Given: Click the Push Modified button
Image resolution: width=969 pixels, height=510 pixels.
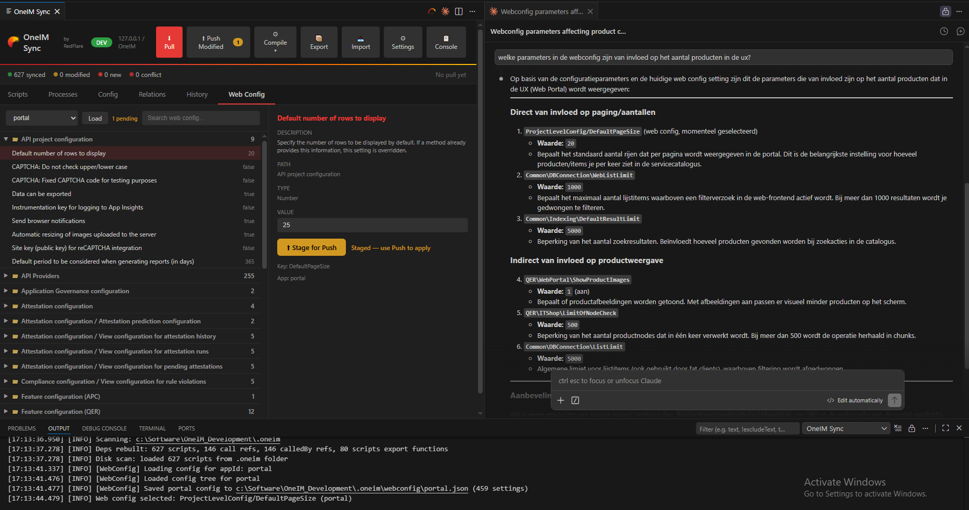Looking at the screenshot, I should point(218,42).
